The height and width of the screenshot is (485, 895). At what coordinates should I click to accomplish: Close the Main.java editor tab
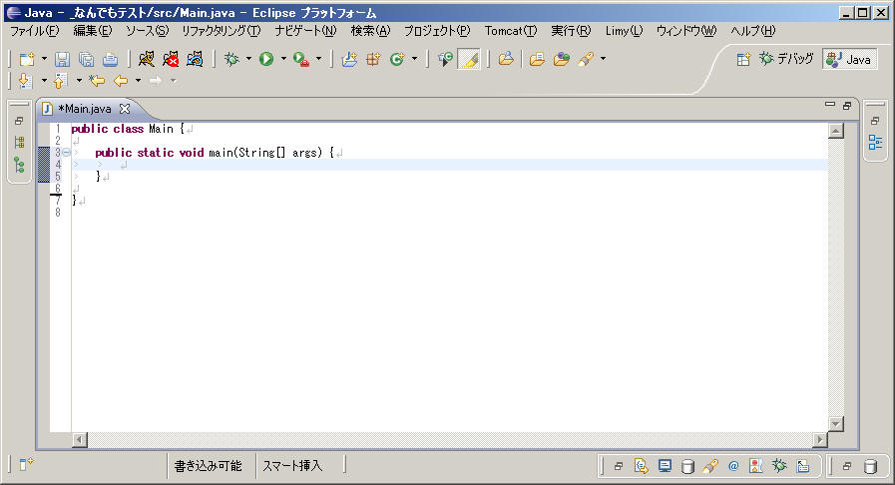125,108
